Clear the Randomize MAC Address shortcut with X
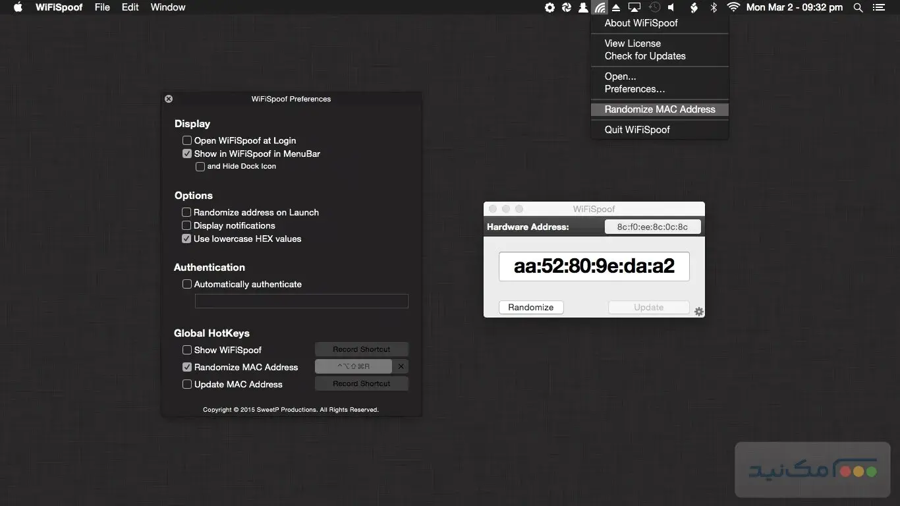The image size is (900, 506). (401, 366)
